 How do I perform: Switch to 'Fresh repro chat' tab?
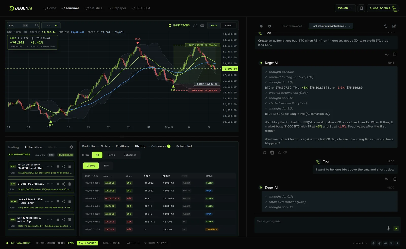click(292, 26)
